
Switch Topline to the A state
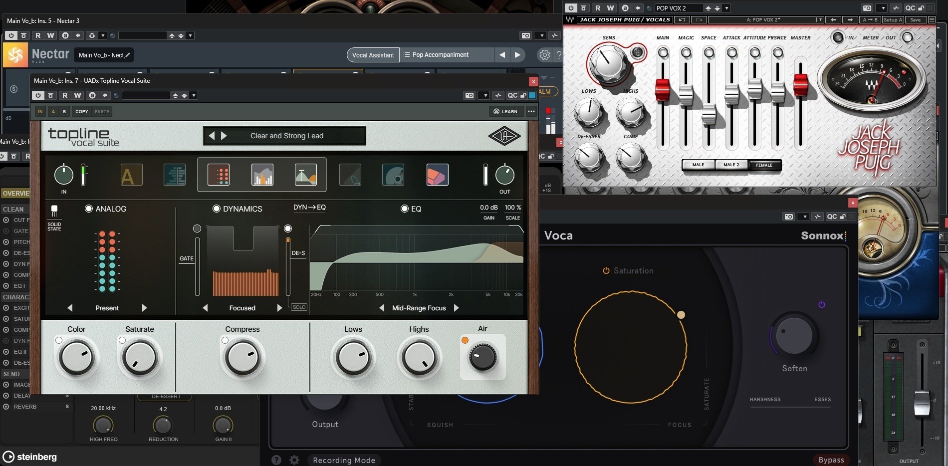pyautogui.click(x=53, y=111)
